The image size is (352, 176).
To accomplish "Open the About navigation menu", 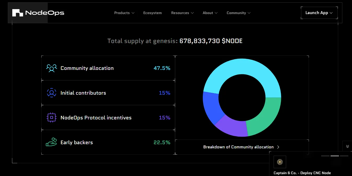I will click(210, 13).
